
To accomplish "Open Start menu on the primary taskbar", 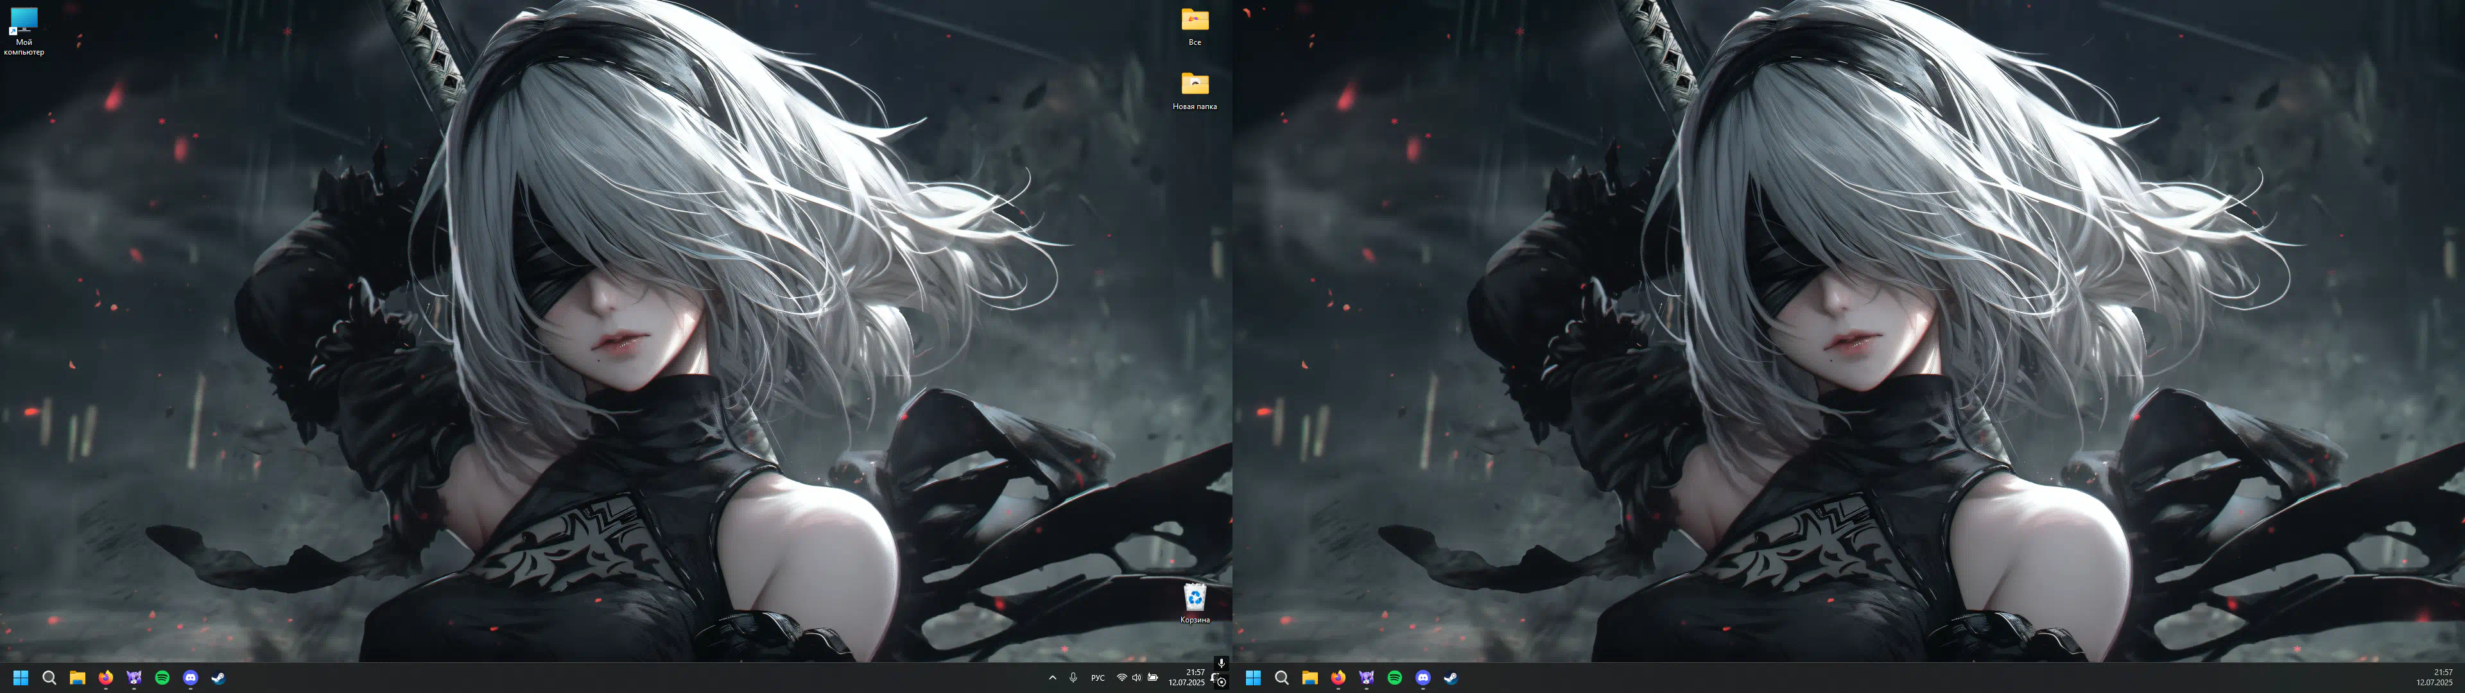I will coord(21,678).
